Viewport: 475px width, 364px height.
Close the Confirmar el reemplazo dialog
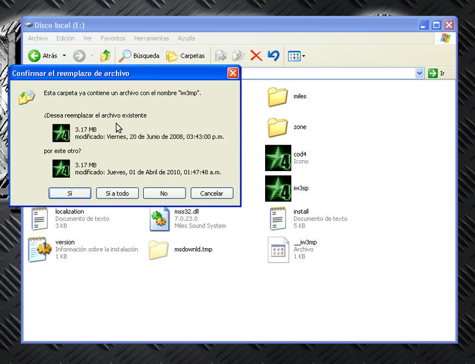(x=233, y=73)
